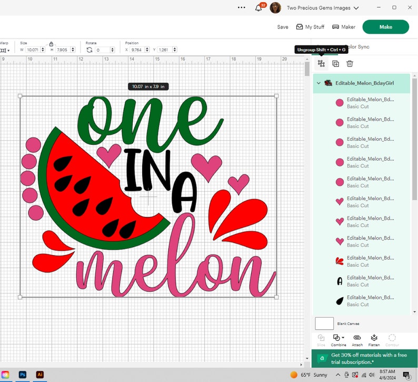Click the Position Y input field
This screenshot has height=382, width=418.
click(165, 50)
